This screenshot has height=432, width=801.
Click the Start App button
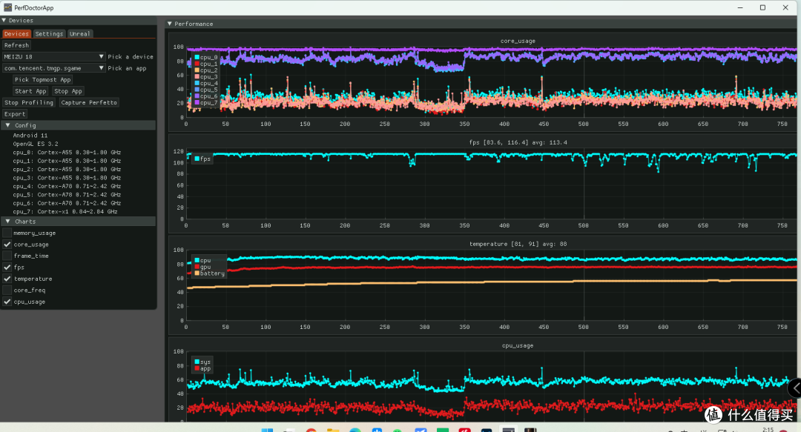pos(30,91)
